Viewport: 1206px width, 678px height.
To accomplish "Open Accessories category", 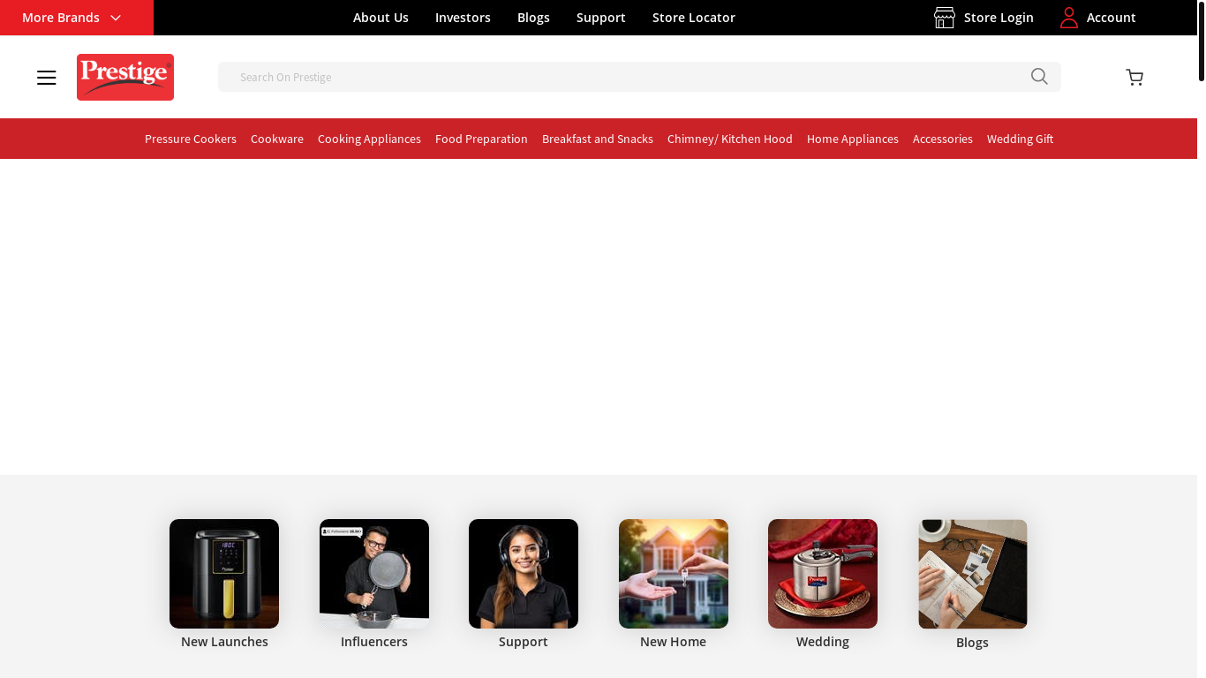I will [943, 139].
